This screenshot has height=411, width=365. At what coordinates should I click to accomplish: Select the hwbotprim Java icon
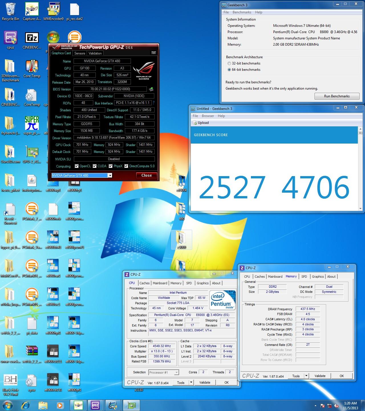32,183
